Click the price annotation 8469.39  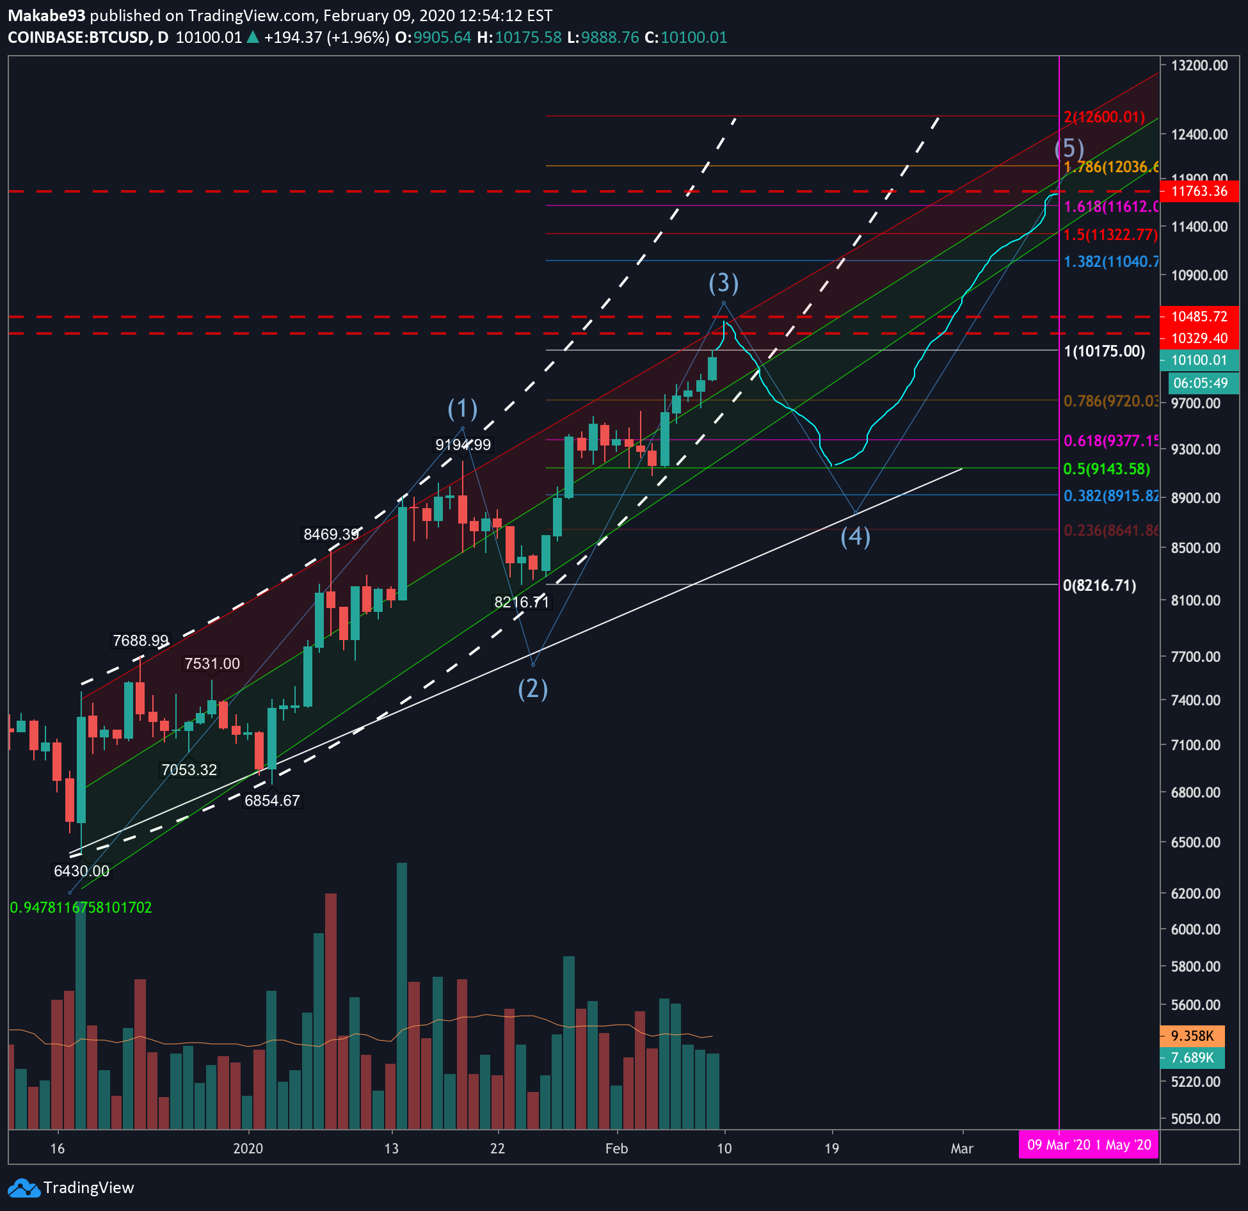[331, 534]
